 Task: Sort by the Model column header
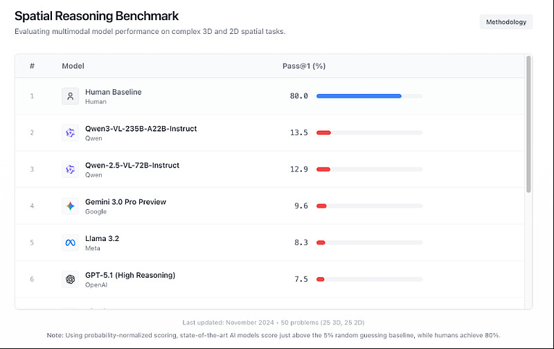pyautogui.click(x=73, y=66)
